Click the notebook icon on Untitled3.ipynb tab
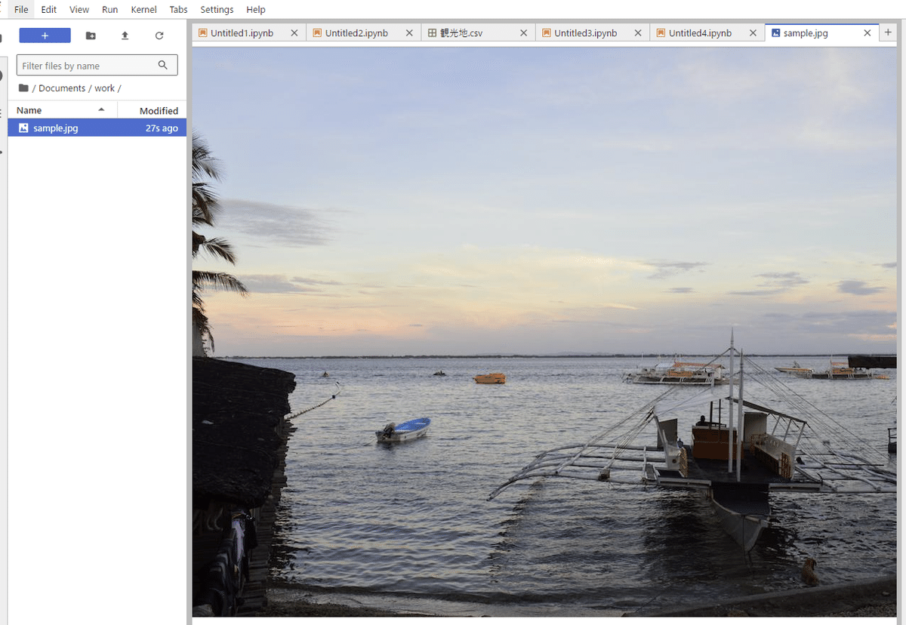The height and width of the screenshot is (625, 906). 546,33
